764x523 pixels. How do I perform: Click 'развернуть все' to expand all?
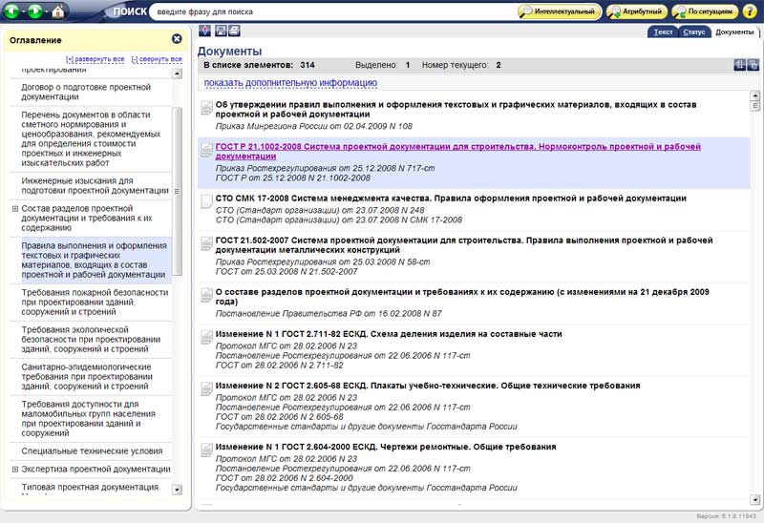click(x=95, y=59)
